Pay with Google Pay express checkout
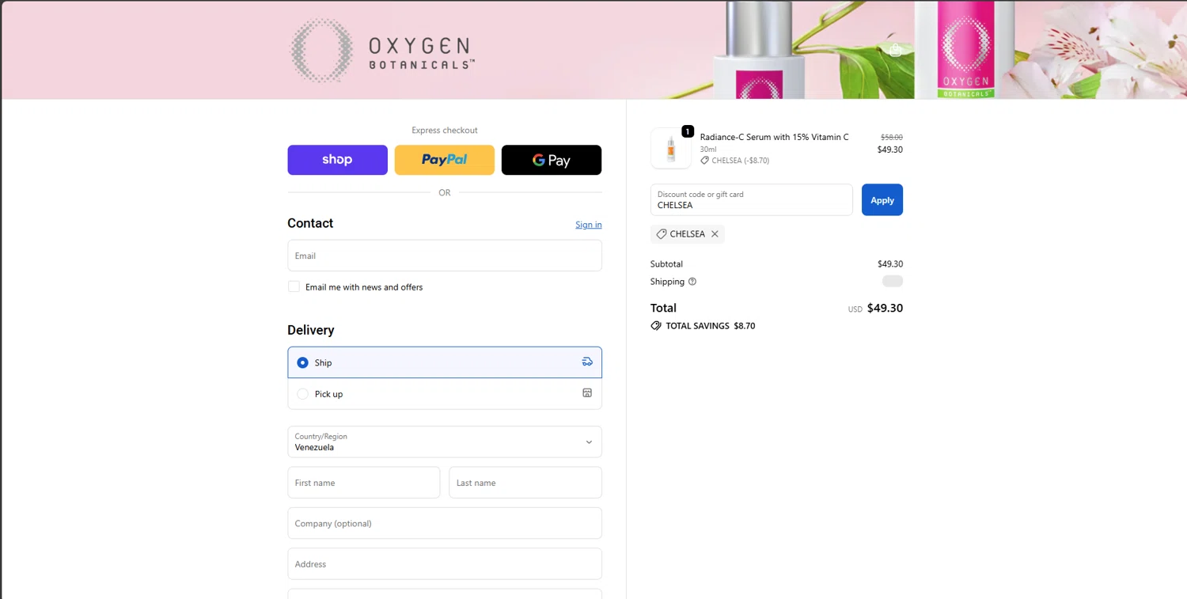Image resolution: width=1187 pixels, height=599 pixels. pos(552,160)
